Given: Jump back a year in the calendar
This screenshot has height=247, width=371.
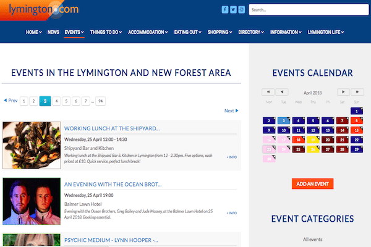Looking at the screenshot, I should click(268, 92).
